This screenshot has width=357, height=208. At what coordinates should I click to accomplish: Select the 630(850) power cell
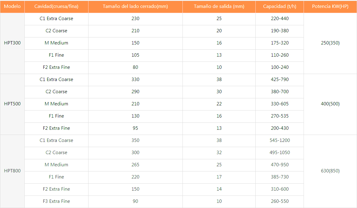[330, 171]
